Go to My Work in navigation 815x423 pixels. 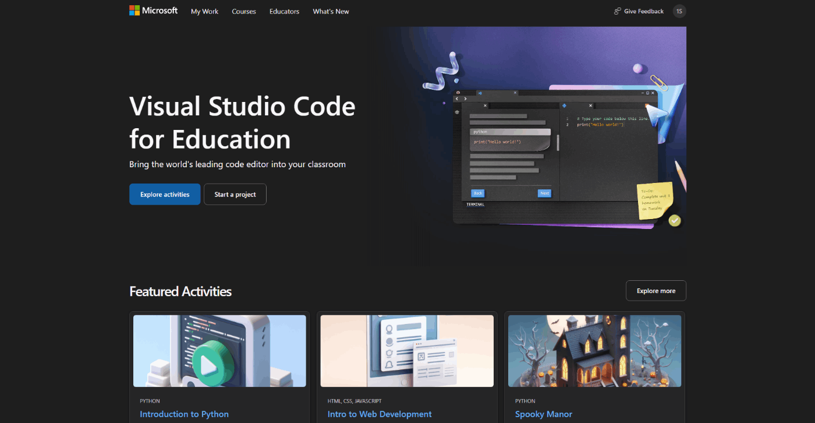click(204, 12)
